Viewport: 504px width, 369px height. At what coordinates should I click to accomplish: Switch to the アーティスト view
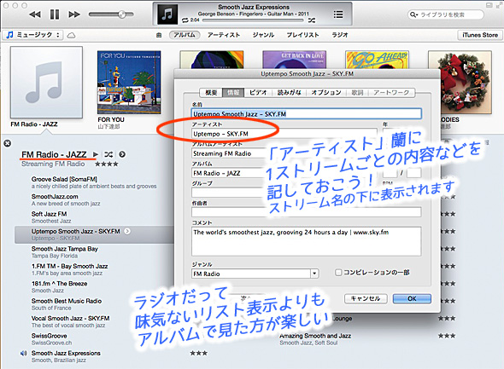pos(224,35)
